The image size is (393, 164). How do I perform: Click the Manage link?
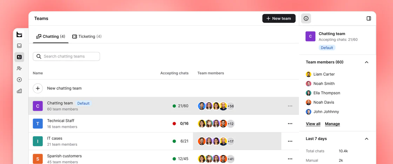(332, 124)
